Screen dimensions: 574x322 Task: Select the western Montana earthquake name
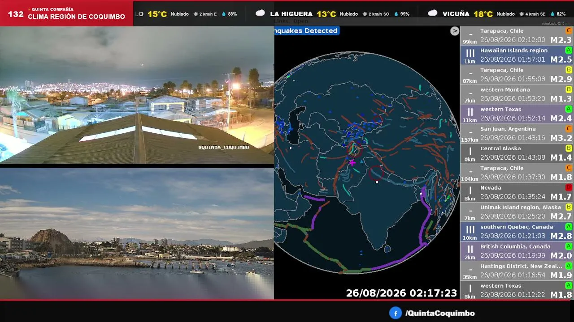click(505, 89)
